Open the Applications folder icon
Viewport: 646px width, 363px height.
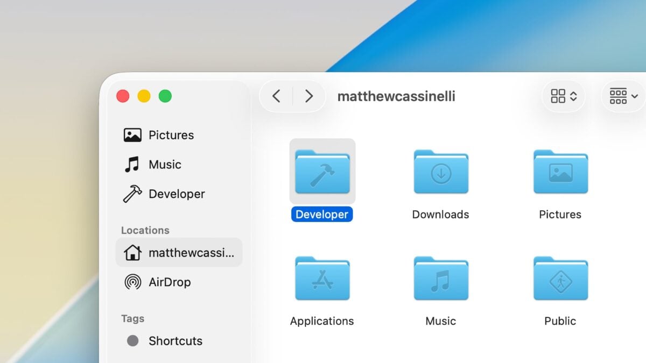point(322,279)
